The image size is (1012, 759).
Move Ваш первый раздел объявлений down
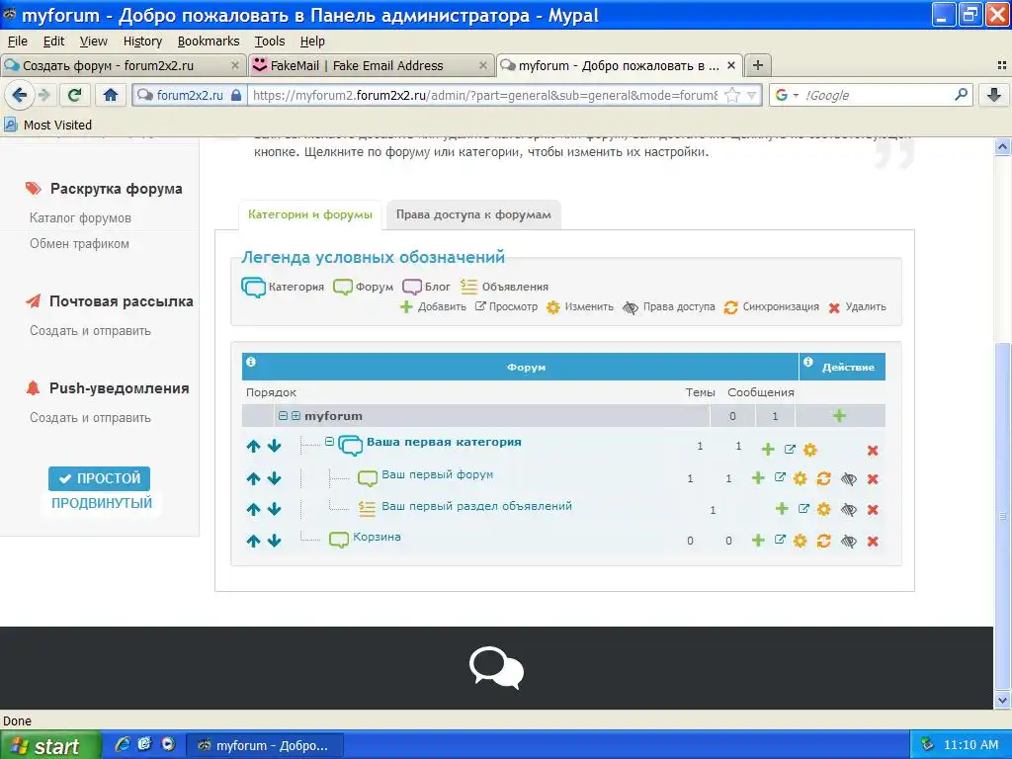click(x=275, y=509)
